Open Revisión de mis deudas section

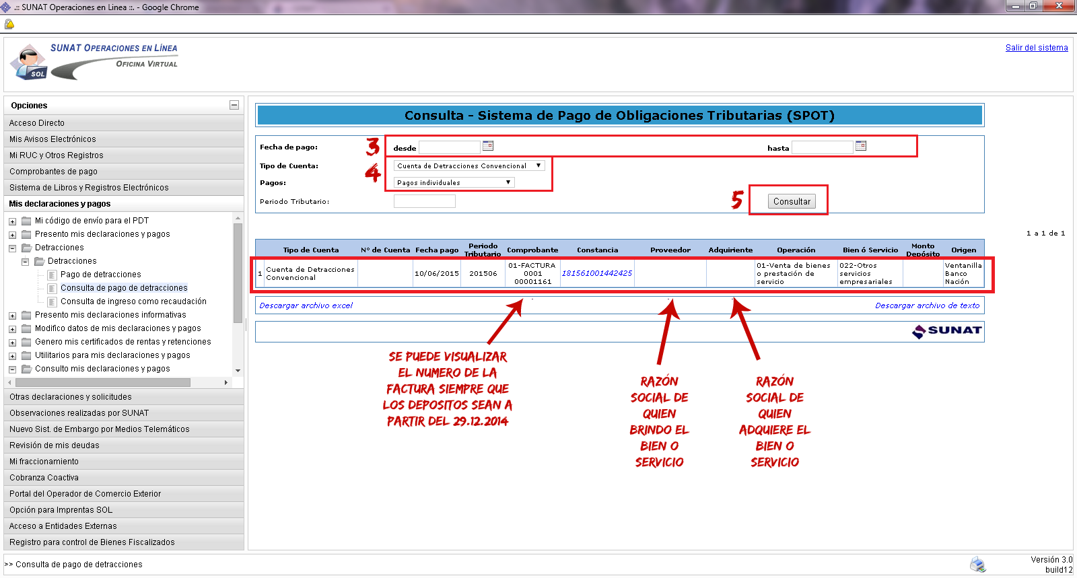point(124,445)
